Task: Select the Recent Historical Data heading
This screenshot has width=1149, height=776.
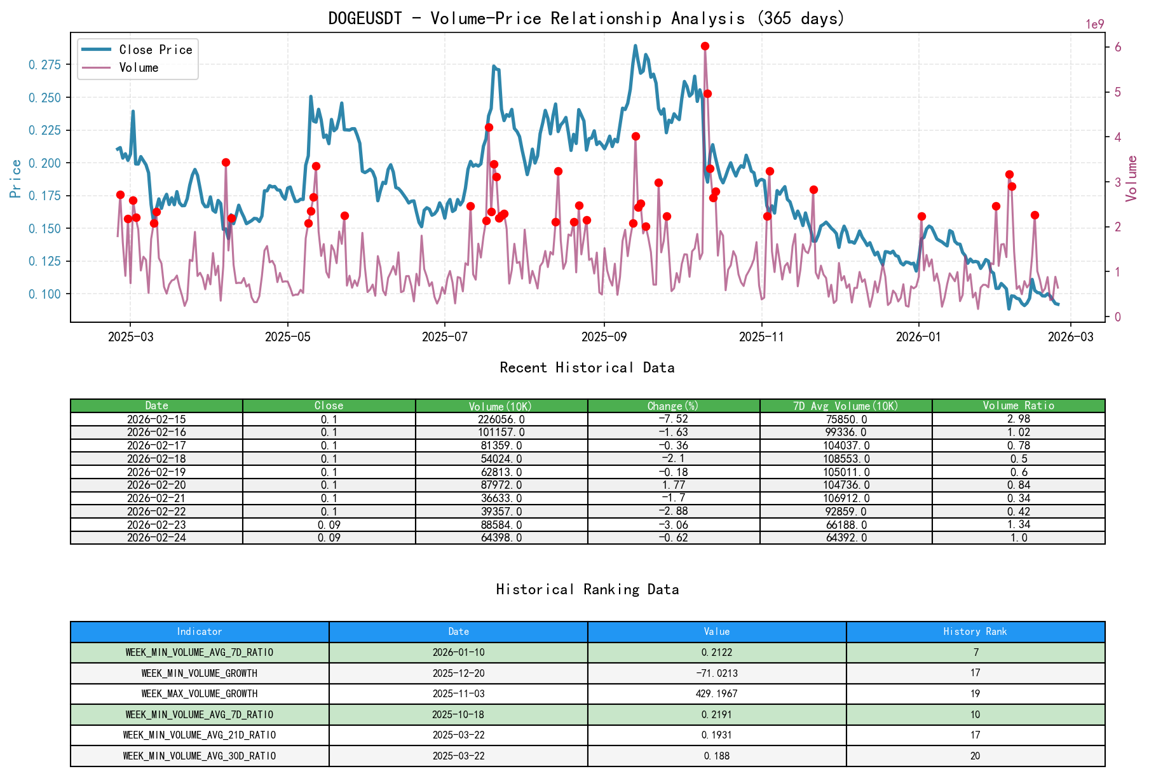Action: [587, 367]
